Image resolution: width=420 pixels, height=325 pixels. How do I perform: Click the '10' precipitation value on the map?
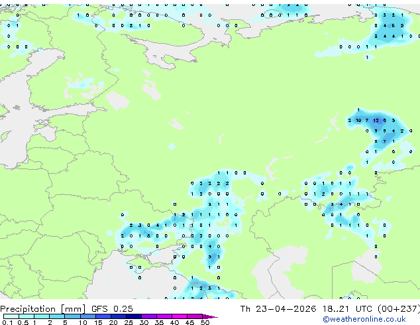[x=358, y=121]
